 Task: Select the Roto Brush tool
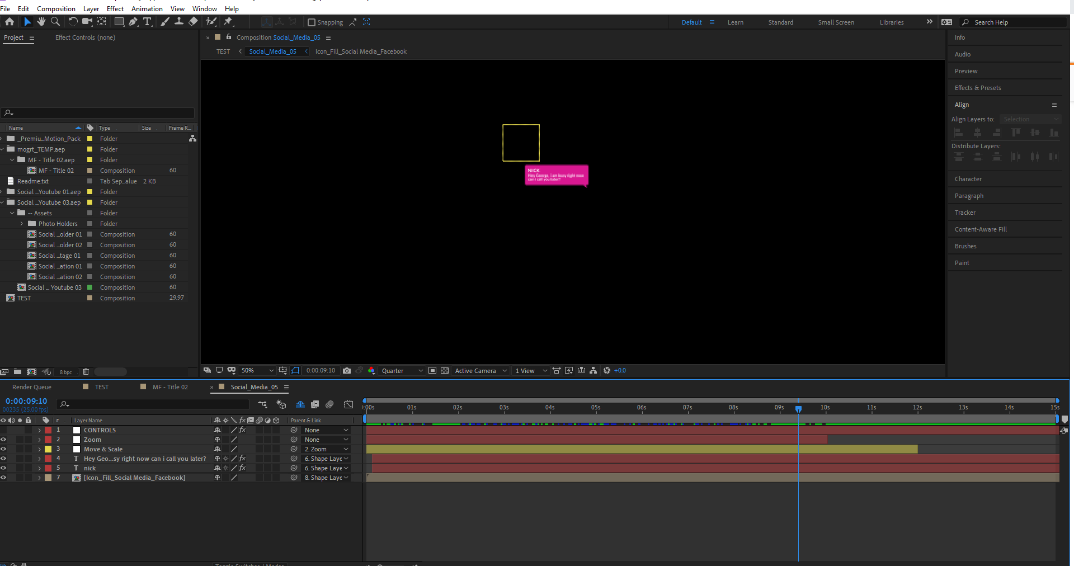211,22
